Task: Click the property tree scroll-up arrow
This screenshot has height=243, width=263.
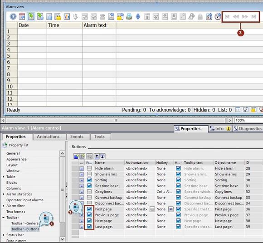Action: (62, 153)
